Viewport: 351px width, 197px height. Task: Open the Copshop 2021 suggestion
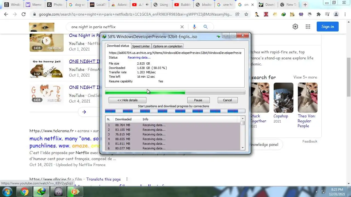[x=281, y=118]
